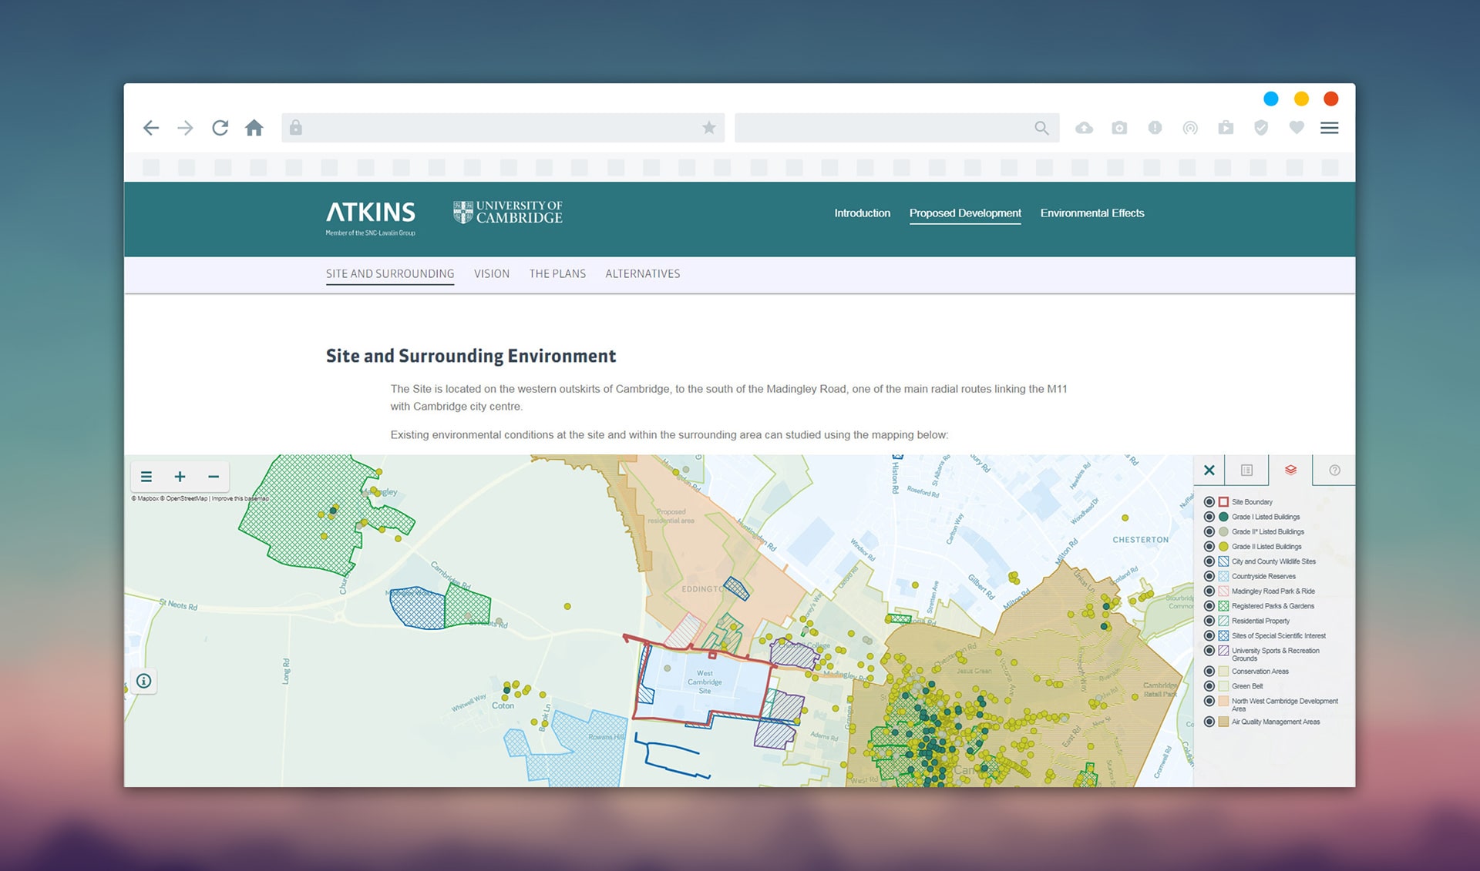
Task: Toggle Countryside Reserves layer visibility
Action: pos(1209,576)
